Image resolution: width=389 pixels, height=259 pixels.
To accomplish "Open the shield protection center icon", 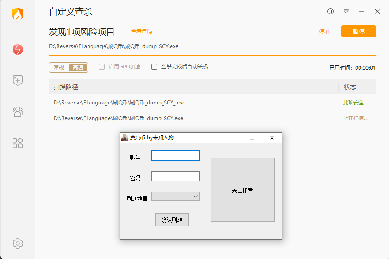I will click(17, 80).
